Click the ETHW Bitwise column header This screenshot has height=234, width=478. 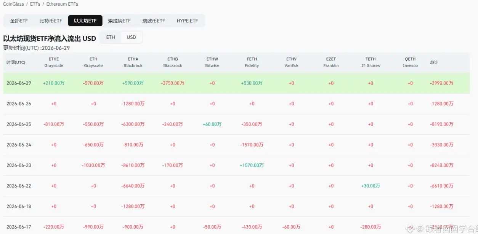coord(212,62)
